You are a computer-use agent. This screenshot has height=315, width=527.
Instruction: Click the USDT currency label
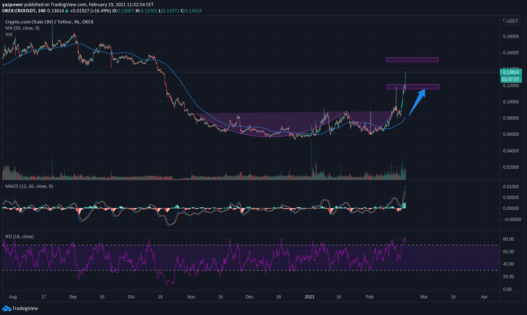click(x=512, y=21)
